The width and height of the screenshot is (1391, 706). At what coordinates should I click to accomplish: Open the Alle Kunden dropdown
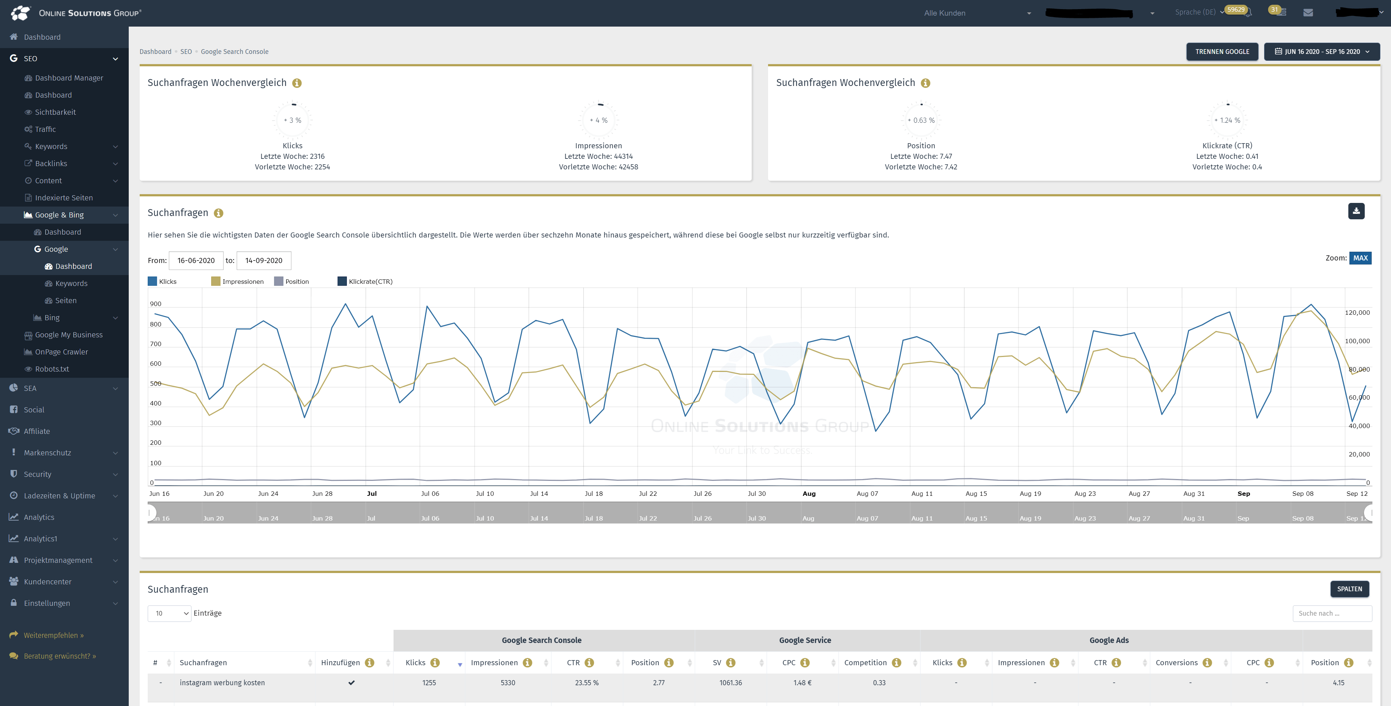click(978, 13)
